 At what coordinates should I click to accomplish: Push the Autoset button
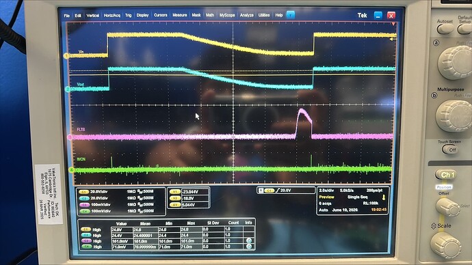pos(445,29)
